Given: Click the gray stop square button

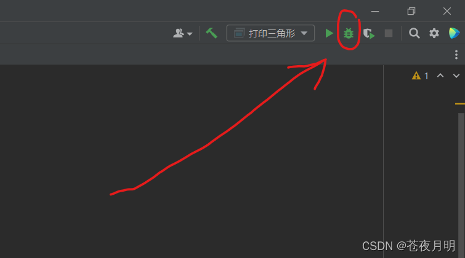Looking at the screenshot, I should tap(389, 33).
